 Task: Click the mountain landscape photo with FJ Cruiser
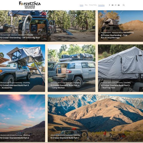click(95, 118)
